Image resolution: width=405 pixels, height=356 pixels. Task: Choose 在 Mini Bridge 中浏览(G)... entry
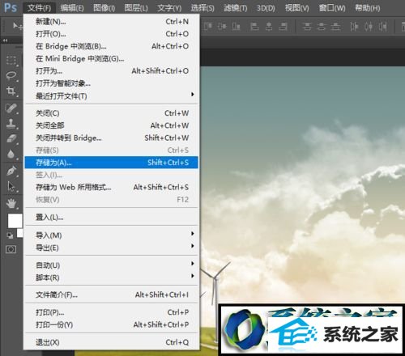[x=111, y=59]
